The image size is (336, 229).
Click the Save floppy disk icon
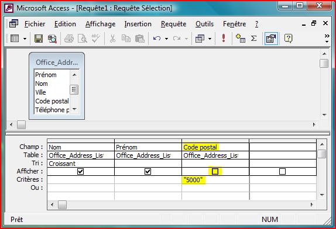(x=39, y=39)
